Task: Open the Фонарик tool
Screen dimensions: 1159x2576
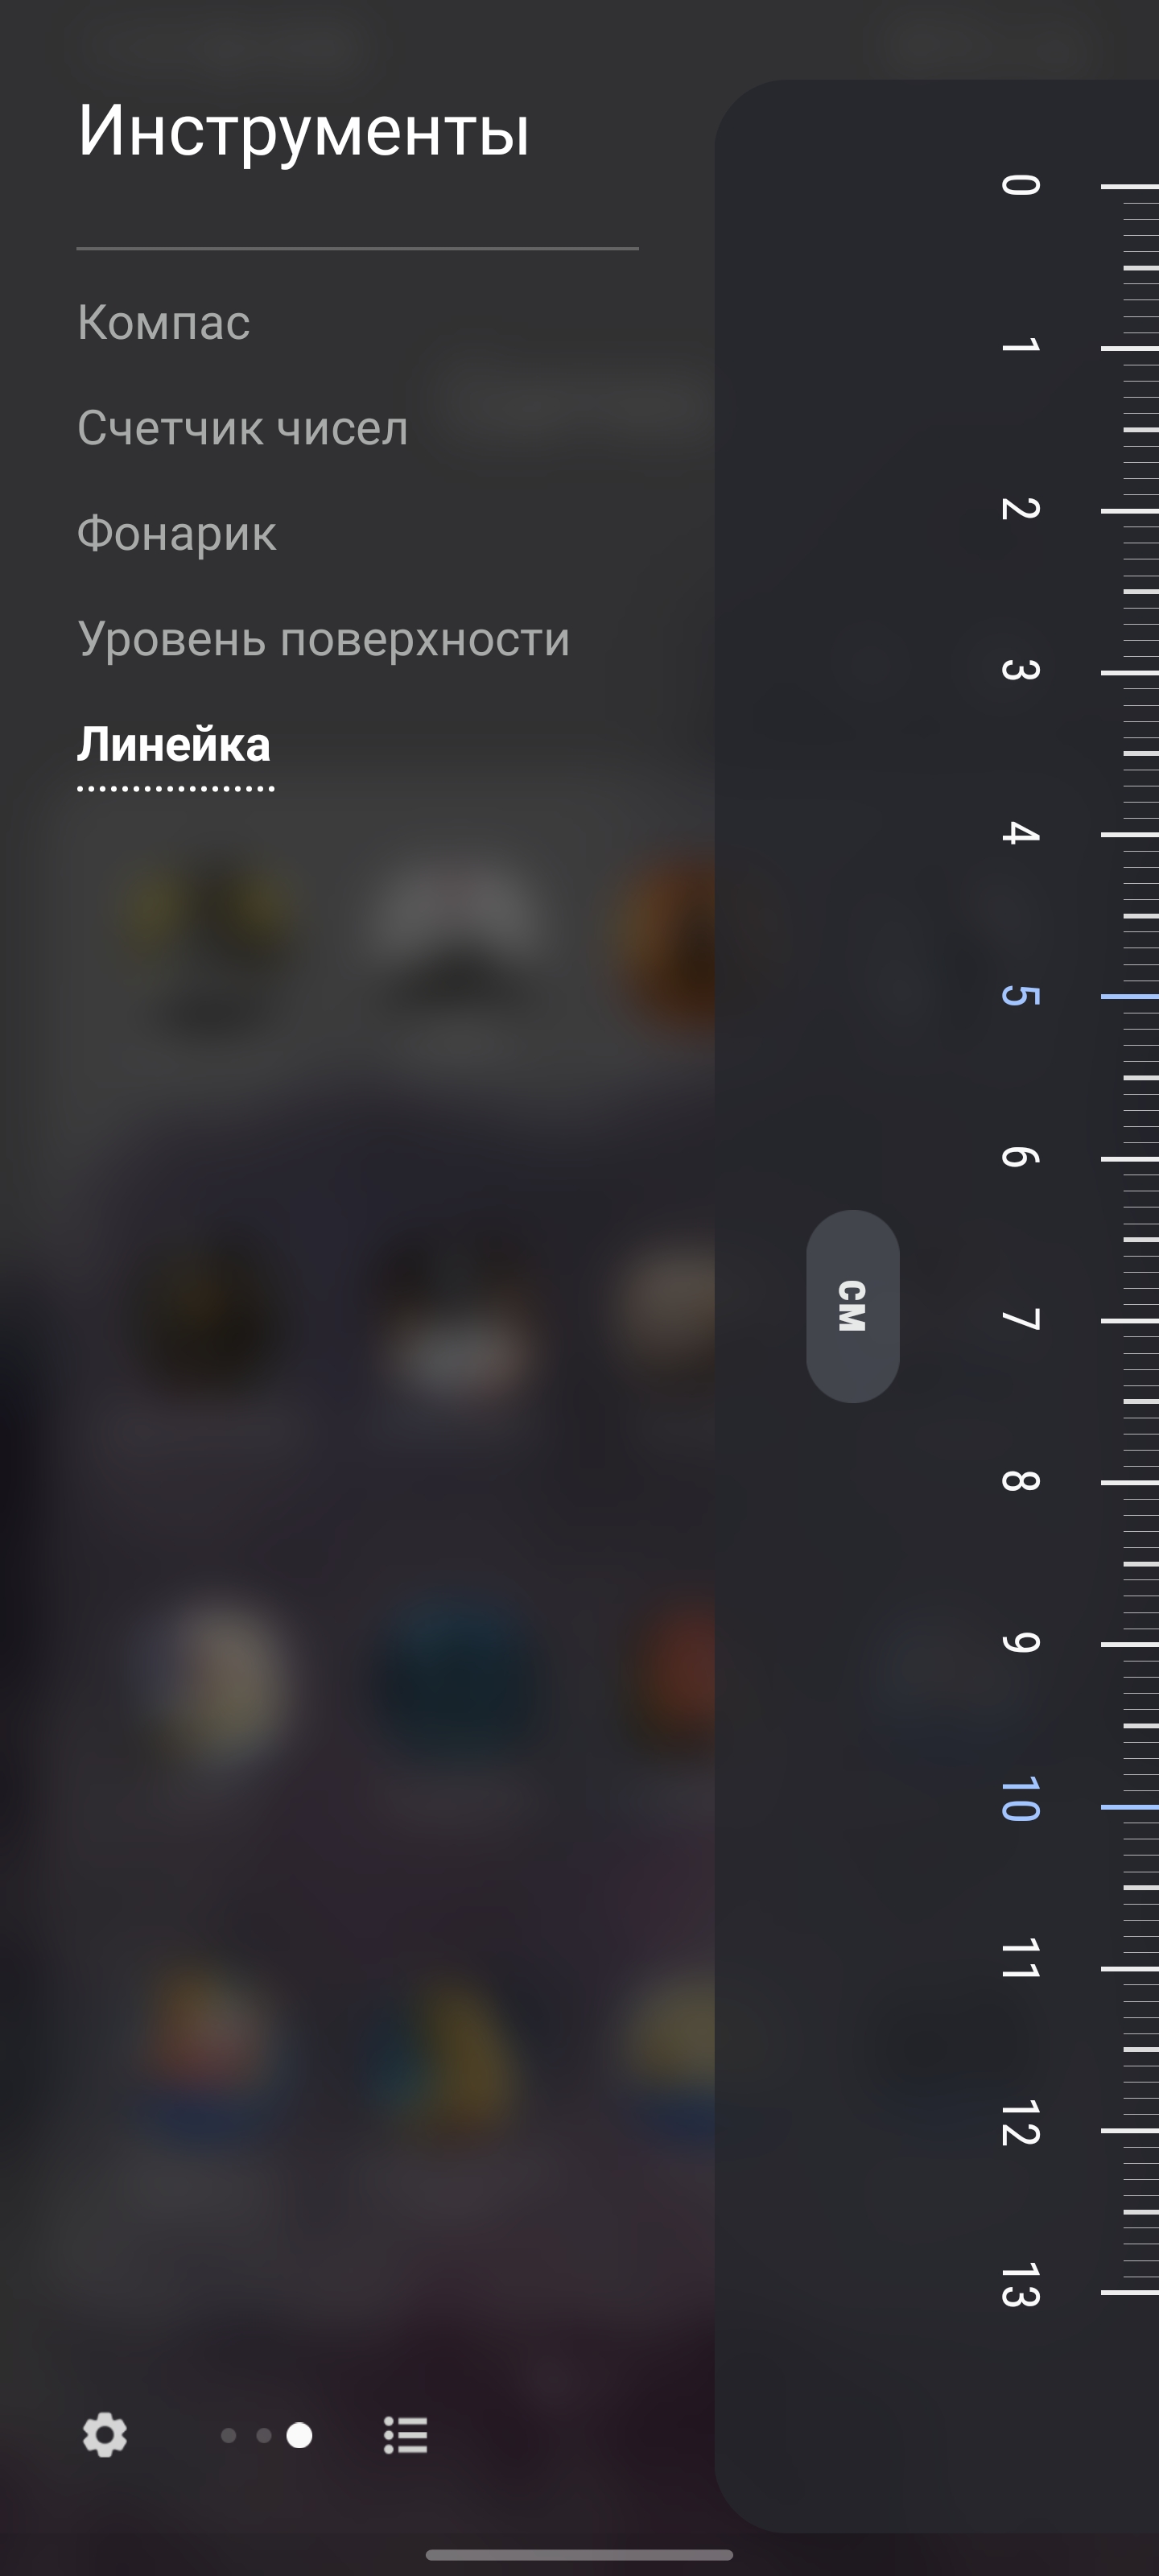Action: point(177,533)
